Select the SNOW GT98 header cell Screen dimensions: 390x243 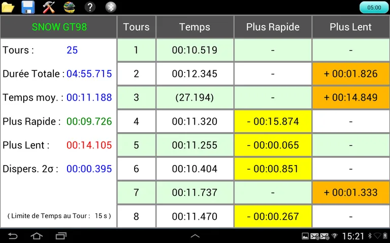(59, 27)
